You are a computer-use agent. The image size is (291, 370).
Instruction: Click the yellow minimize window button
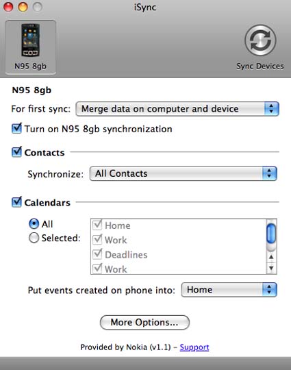pyautogui.click(x=23, y=7)
